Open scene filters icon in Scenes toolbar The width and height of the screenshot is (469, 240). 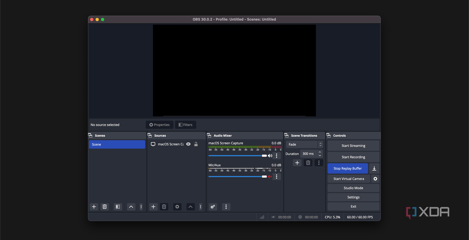(x=118, y=207)
